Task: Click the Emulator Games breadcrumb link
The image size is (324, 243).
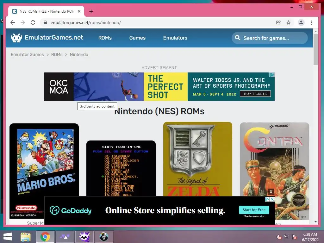Action: pos(27,54)
